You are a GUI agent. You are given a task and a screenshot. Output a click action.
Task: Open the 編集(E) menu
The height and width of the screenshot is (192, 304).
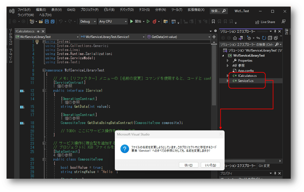tap(41, 10)
